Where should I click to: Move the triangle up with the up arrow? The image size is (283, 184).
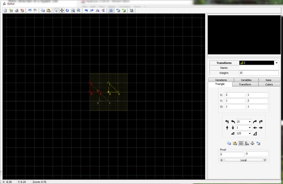pyautogui.click(x=227, y=128)
